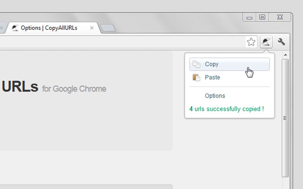
Task: Click inside the address bar area
Action: click(x=119, y=42)
